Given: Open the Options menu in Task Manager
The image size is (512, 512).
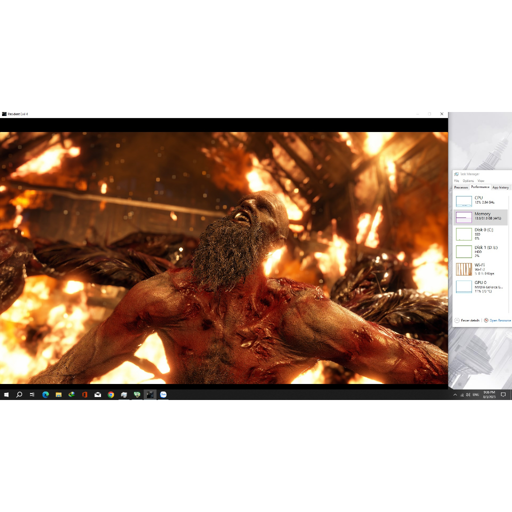Looking at the screenshot, I should tap(468, 180).
